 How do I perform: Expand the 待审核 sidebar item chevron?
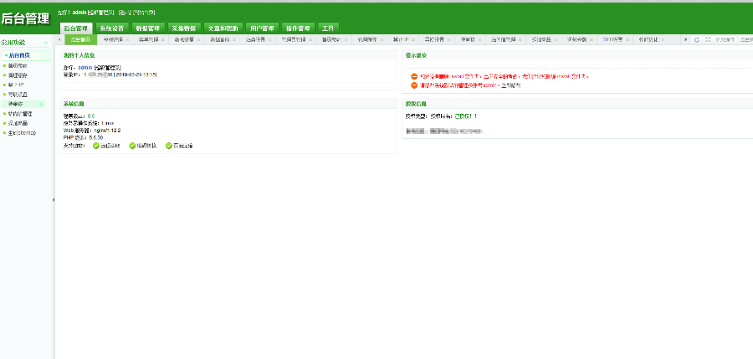(x=41, y=104)
